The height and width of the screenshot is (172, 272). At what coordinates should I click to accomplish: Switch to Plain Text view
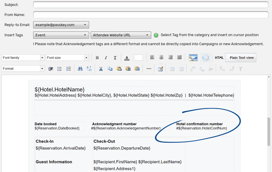coord(241,58)
